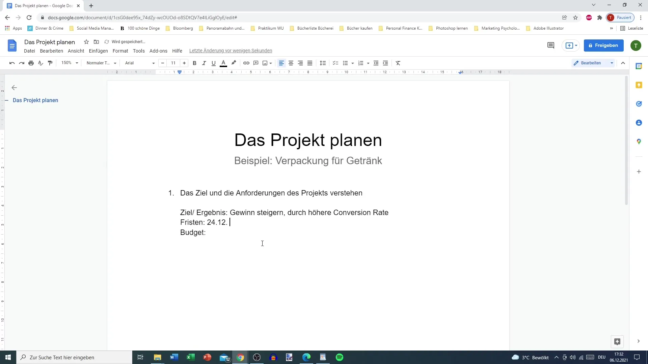This screenshot has width=648, height=364.
Task: Run spell check icon
Action: coord(40,63)
